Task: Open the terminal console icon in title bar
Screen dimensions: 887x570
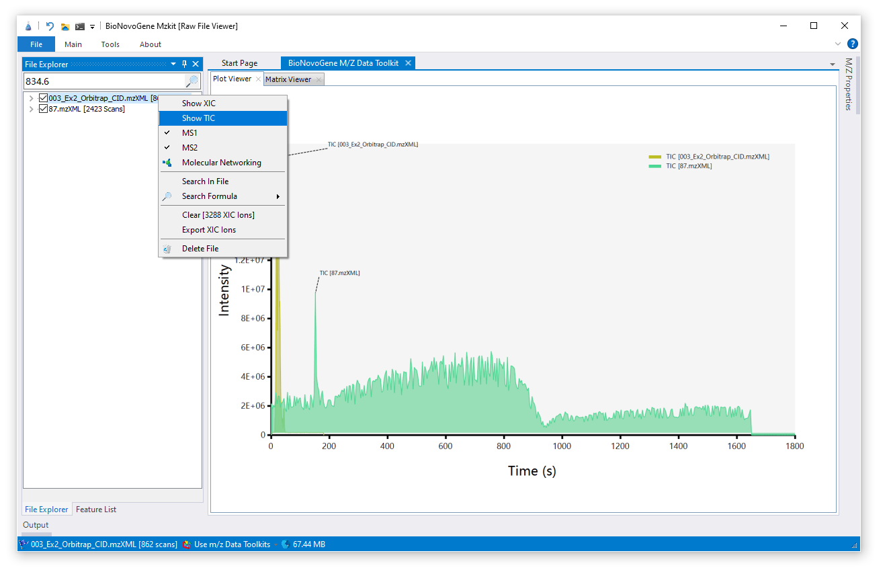Action: (x=80, y=27)
